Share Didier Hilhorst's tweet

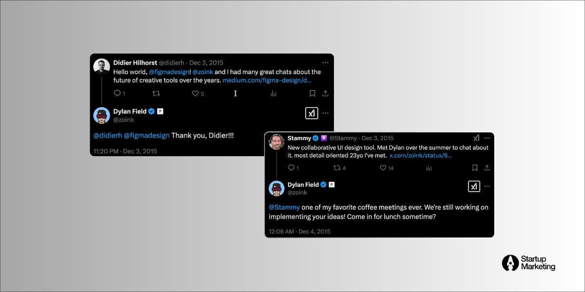[326, 93]
